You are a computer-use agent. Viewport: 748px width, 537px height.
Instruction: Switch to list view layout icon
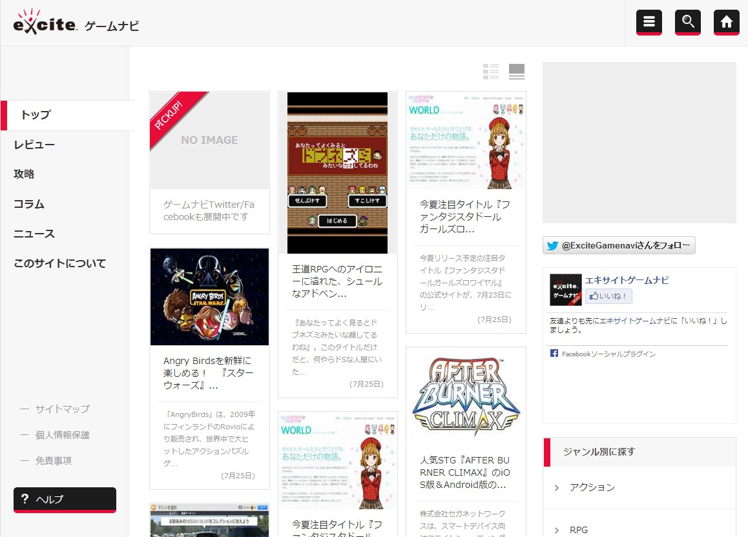(491, 72)
